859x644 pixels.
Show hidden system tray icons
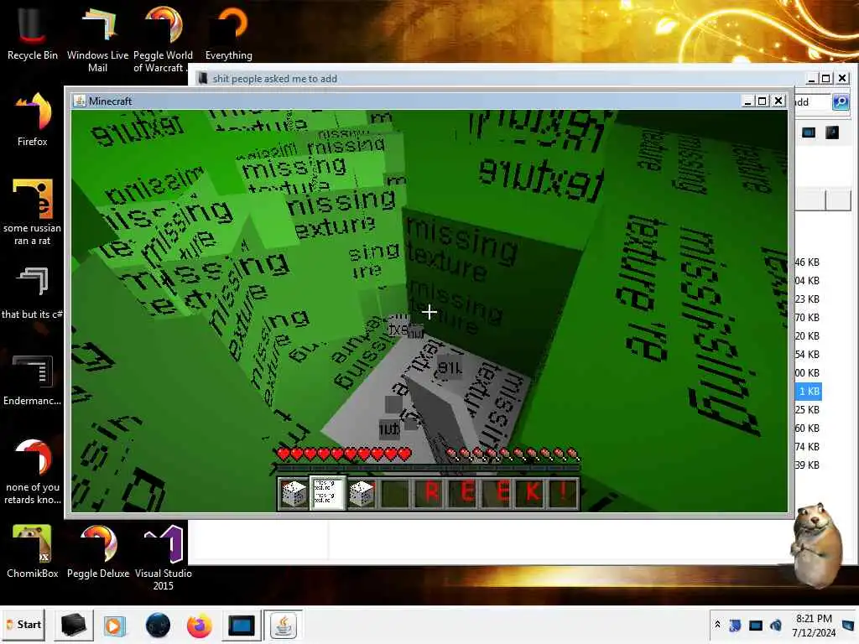[x=717, y=625]
